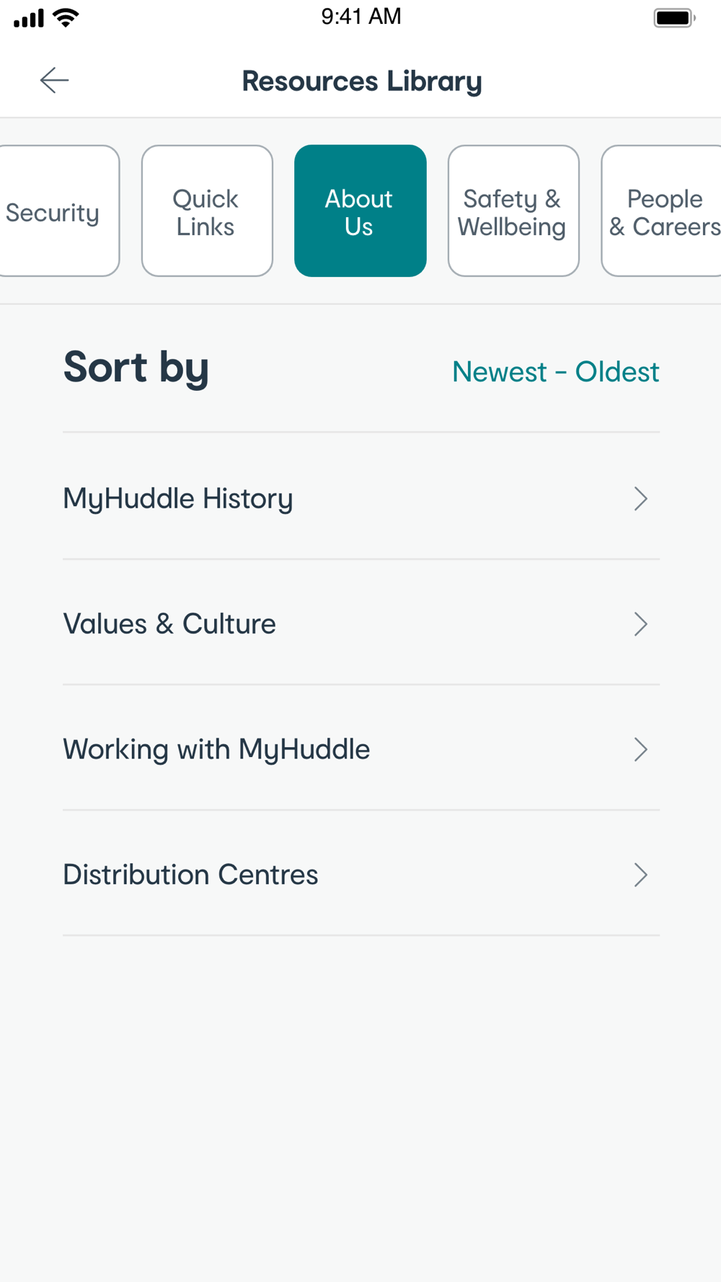Screen dimensions: 721x1282
Task: Open the People & Careers tab
Action: pos(661,211)
